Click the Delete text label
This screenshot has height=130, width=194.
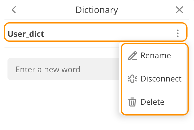pyautogui.click(x=152, y=102)
